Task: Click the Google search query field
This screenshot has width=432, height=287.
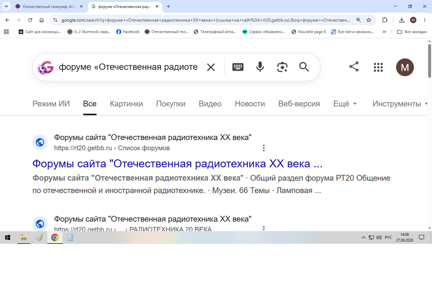Action: pyautogui.click(x=128, y=67)
